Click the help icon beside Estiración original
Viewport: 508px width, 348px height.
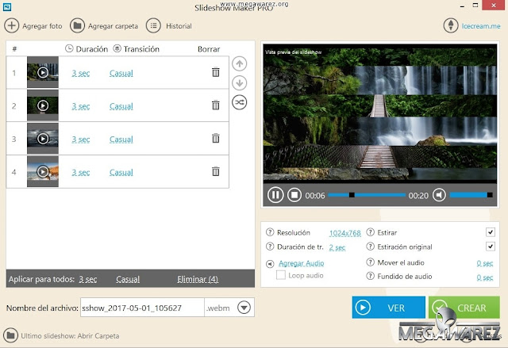pyautogui.click(x=370, y=247)
